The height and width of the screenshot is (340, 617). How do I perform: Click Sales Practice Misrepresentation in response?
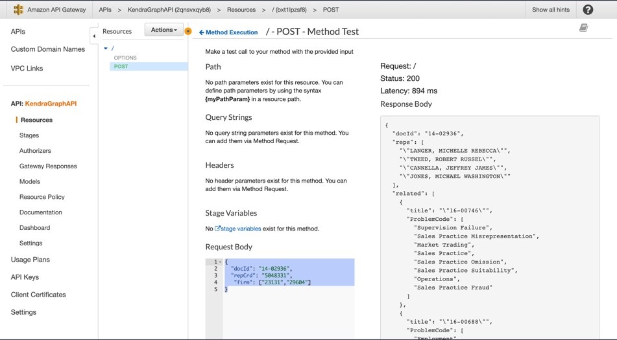click(476, 236)
